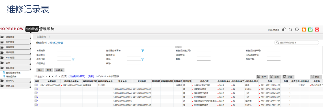Click the orange star favorites icon

point(304,29)
